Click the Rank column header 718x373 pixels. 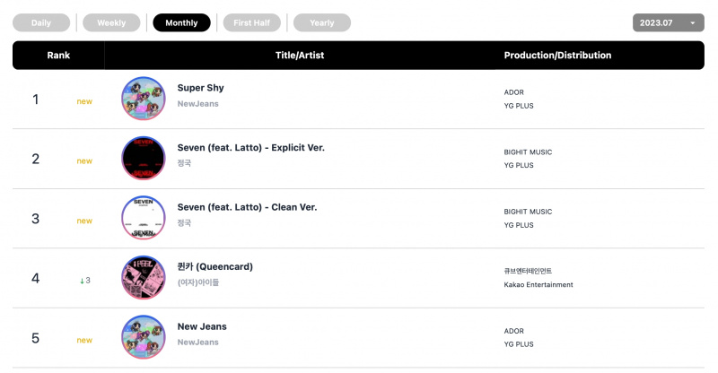pyautogui.click(x=58, y=56)
